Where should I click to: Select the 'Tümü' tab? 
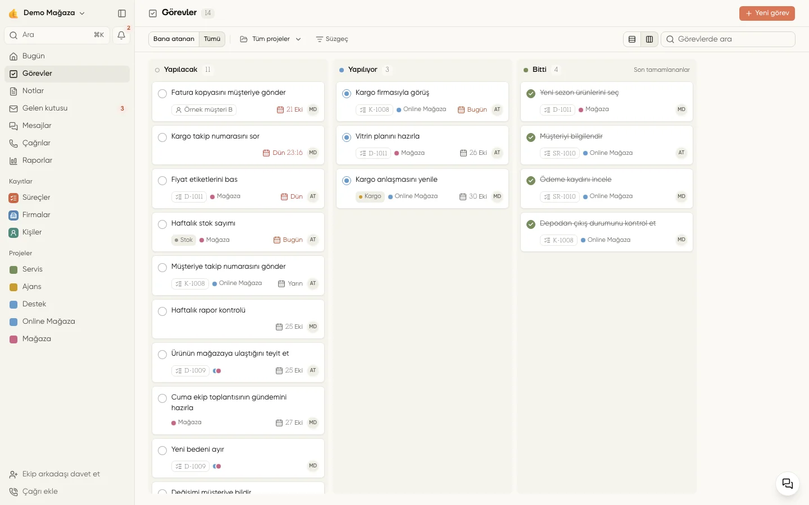(x=212, y=39)
